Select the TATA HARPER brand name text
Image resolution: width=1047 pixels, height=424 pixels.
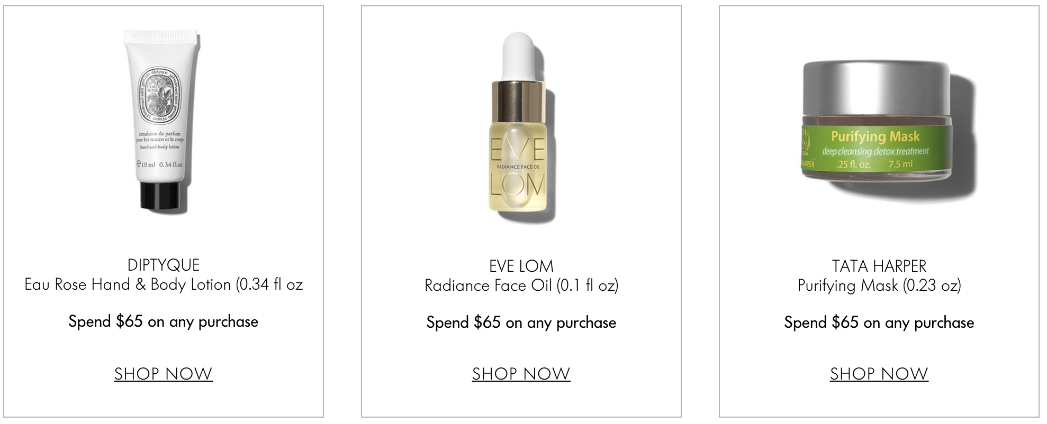click(879, 266)
